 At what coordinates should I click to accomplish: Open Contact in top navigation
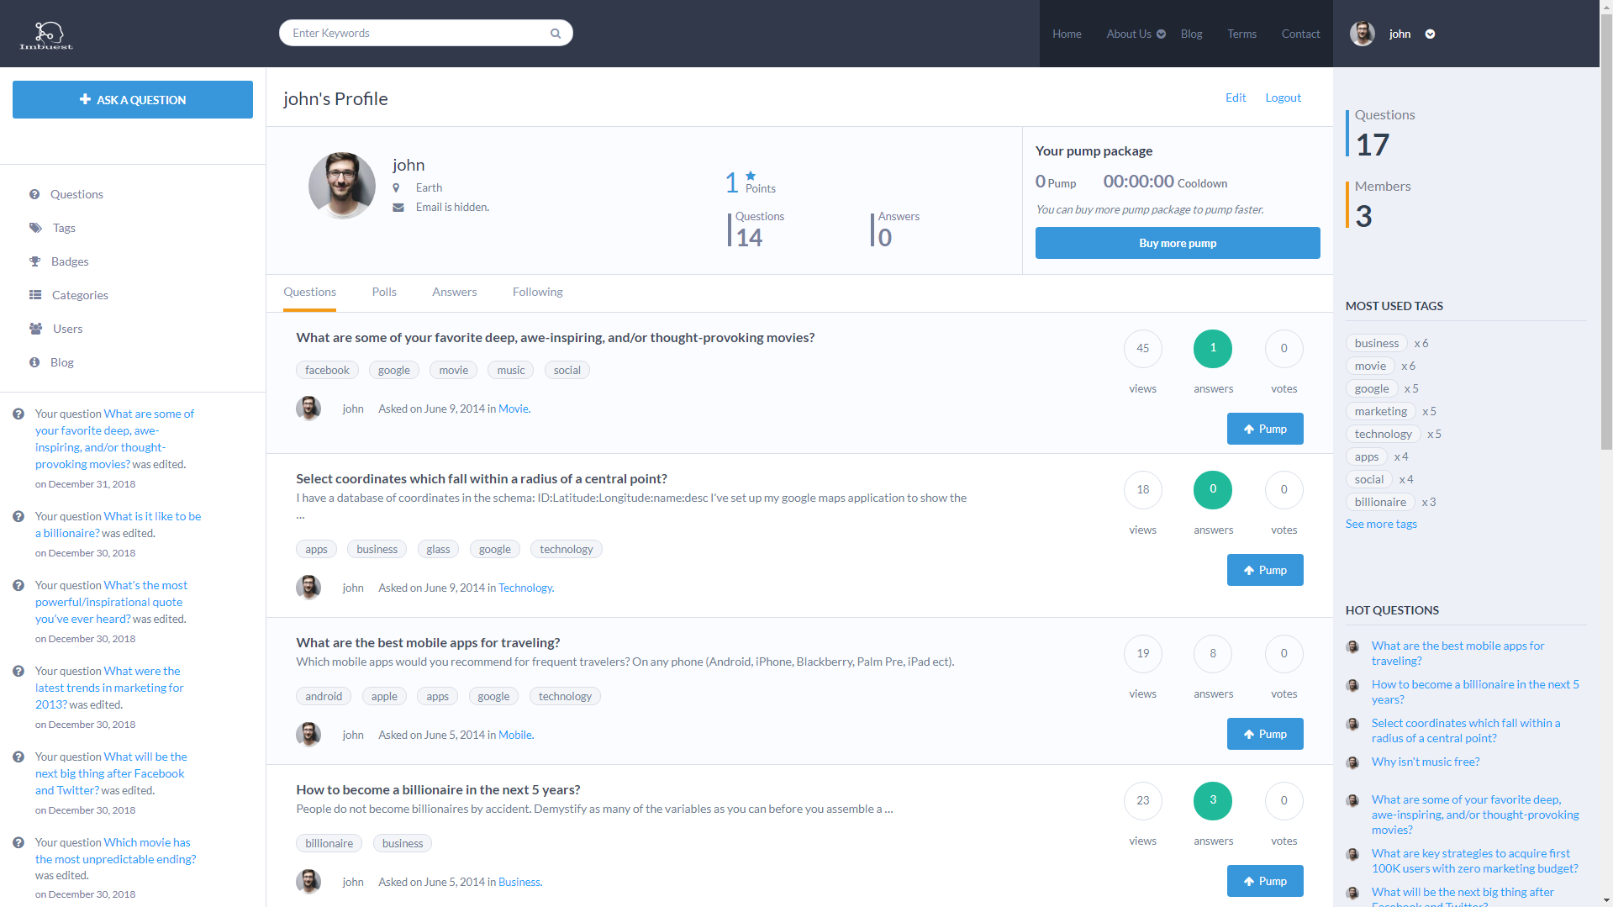tap(1300, 34)
